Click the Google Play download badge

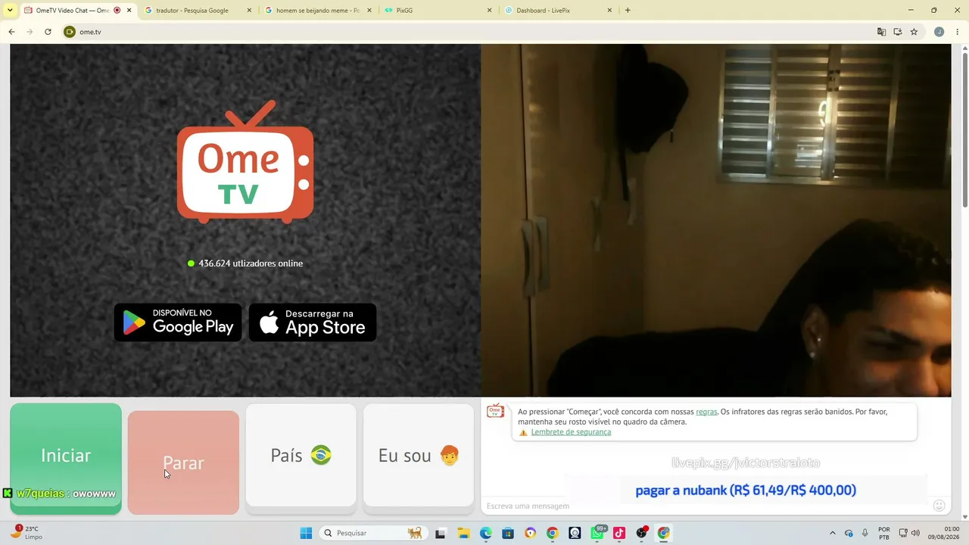(x=178, y=322)
